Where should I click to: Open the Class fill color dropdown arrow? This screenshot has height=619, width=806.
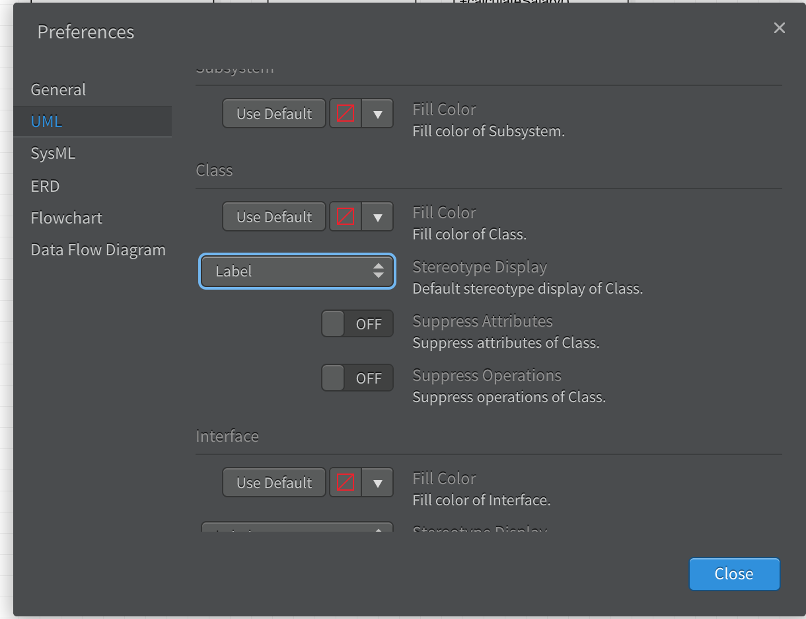[378, 217]
